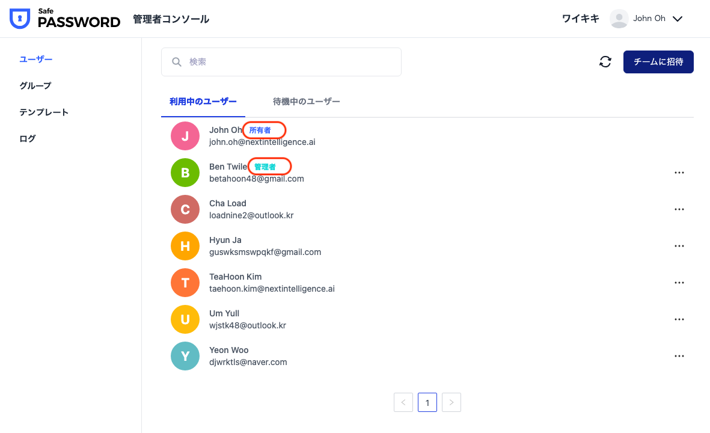Go to the next page arrow

click(x=451, y=402)
